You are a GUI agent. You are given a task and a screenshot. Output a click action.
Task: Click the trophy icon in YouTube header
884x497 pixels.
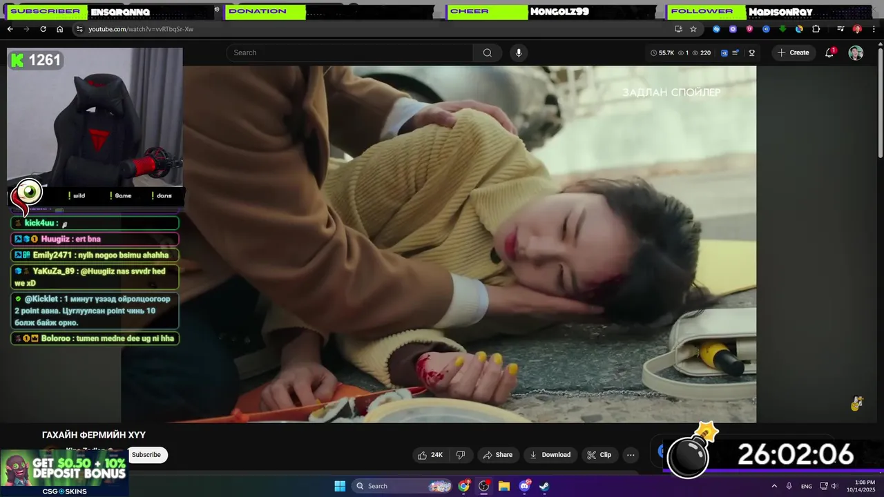pos(751,52)
